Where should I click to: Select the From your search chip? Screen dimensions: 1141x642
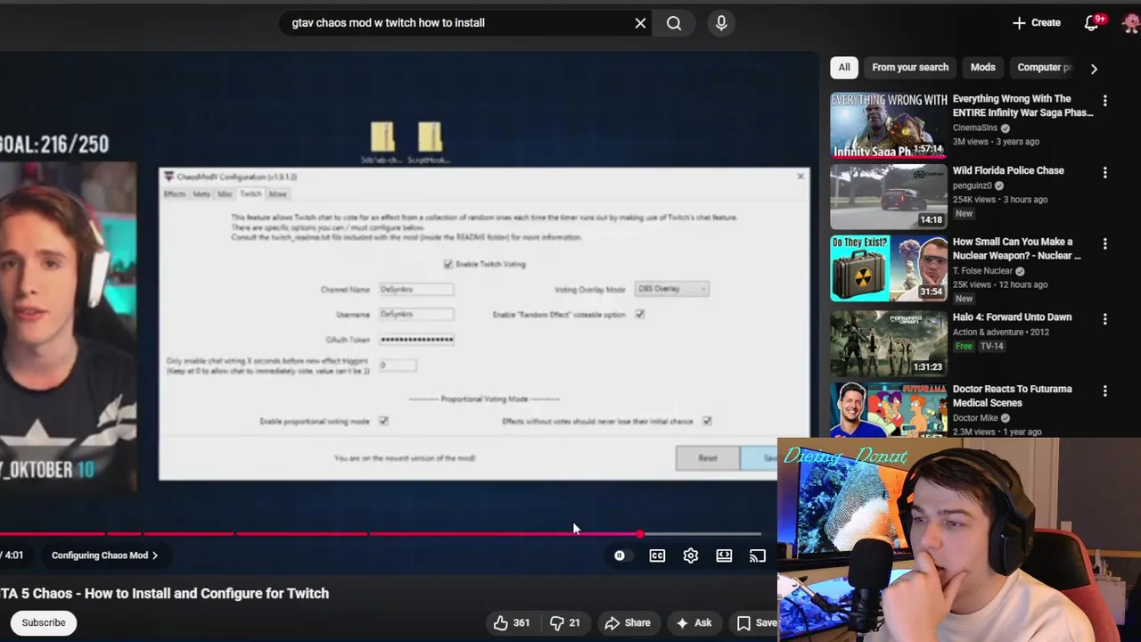pyautogui.click(x=910, y=67)
